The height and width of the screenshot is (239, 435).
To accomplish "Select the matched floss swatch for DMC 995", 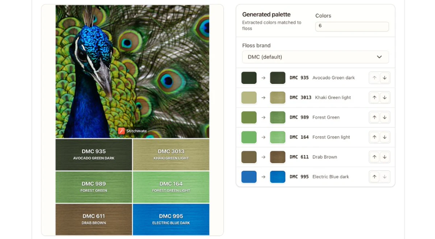I will [278, 177].
